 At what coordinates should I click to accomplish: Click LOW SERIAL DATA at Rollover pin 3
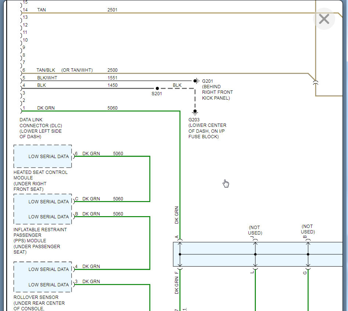tap(49, 285)
